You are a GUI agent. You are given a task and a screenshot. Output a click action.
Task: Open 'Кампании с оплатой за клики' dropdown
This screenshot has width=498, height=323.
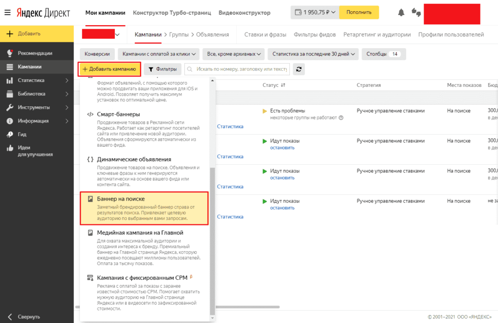click(159, 54)
